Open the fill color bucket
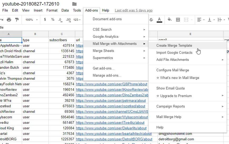 (x=169, y=19)
